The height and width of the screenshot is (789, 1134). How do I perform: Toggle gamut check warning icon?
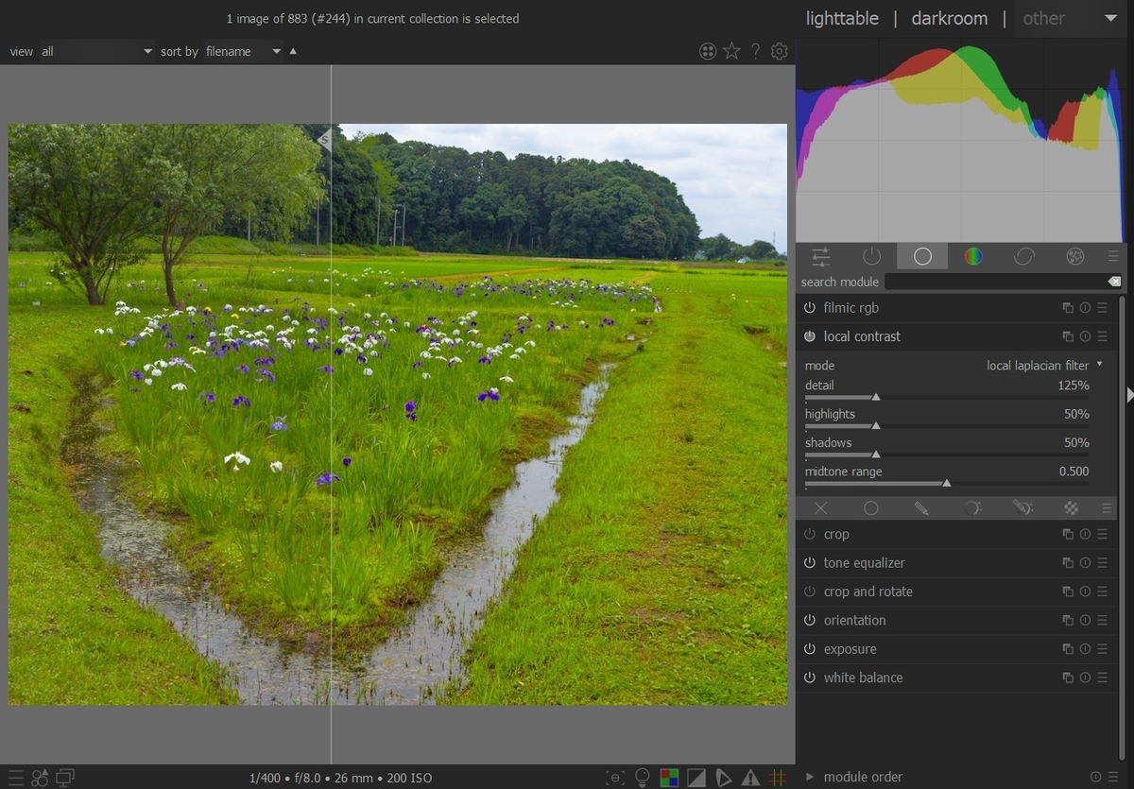[x=750, y=778]
